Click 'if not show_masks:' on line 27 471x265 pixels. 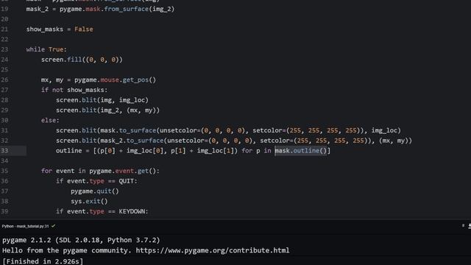point(74,90)
